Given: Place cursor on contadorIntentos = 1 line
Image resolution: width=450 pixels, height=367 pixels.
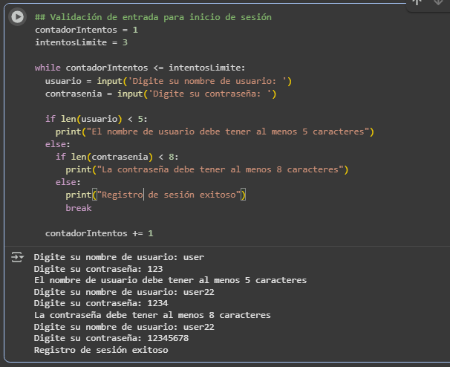Looking at the screenshot, I should tap(86, 30).
